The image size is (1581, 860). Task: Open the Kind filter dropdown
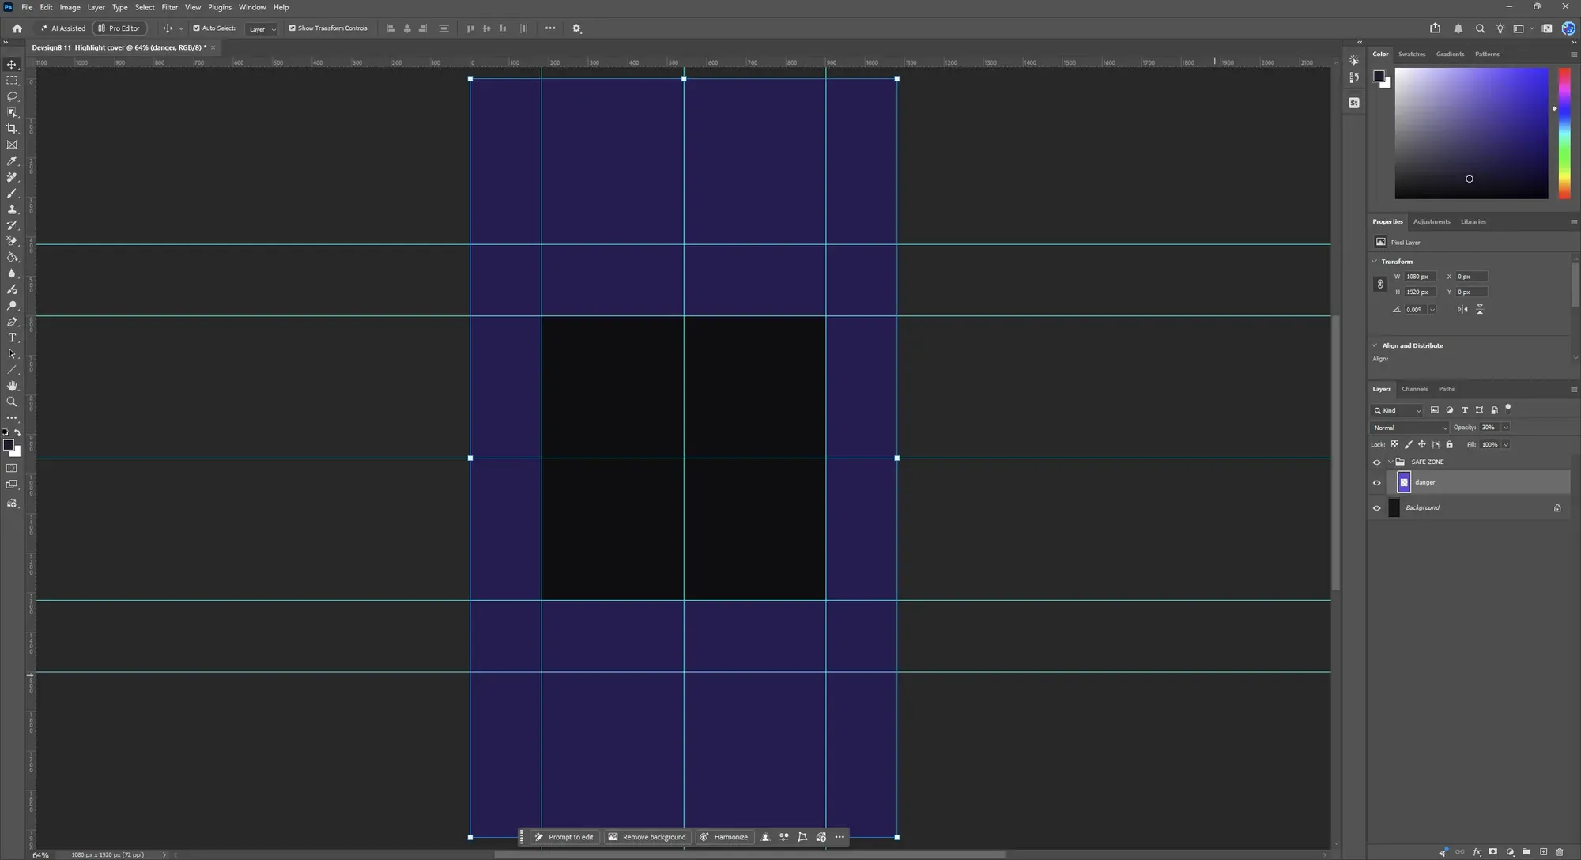1397,410
